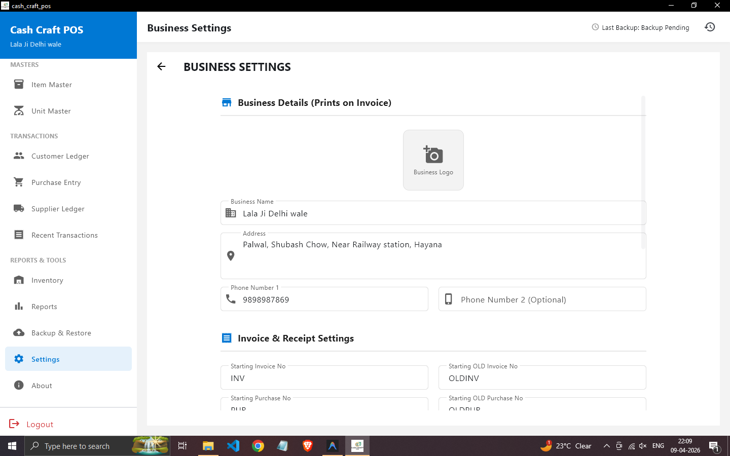Edit the Business Name field
This screenshot has height=456, width=730.
[433, 213]
